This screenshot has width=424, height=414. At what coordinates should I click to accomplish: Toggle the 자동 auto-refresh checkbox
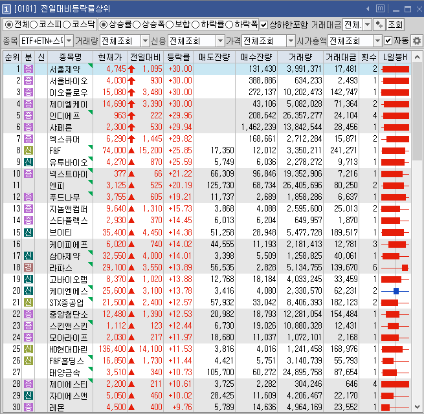pyautogui.click(x=388, y=41)
